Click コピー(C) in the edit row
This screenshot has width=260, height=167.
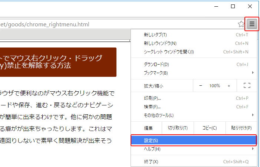(210, 128)
